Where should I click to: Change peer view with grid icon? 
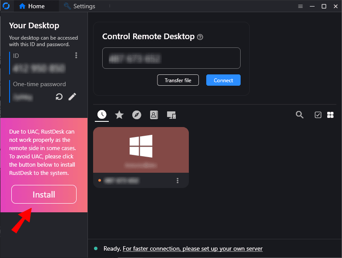point(330,115)
